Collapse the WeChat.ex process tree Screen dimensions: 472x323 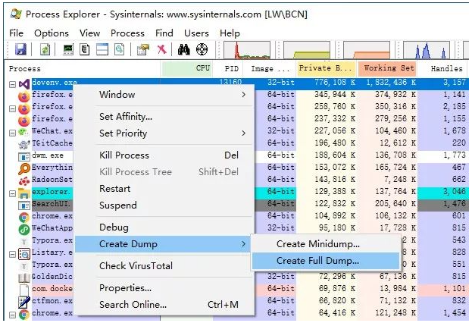(x=12, y=133)
